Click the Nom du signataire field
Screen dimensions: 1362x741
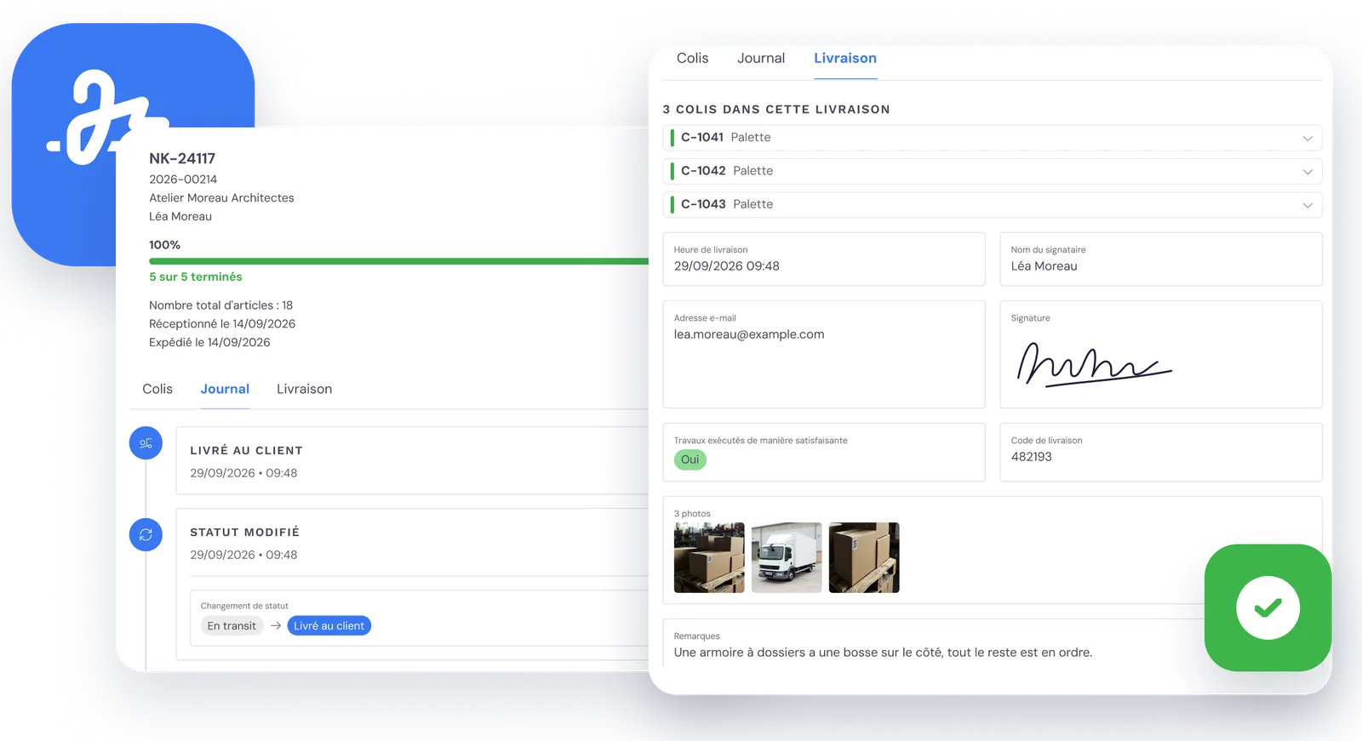tap(1161, 259)
